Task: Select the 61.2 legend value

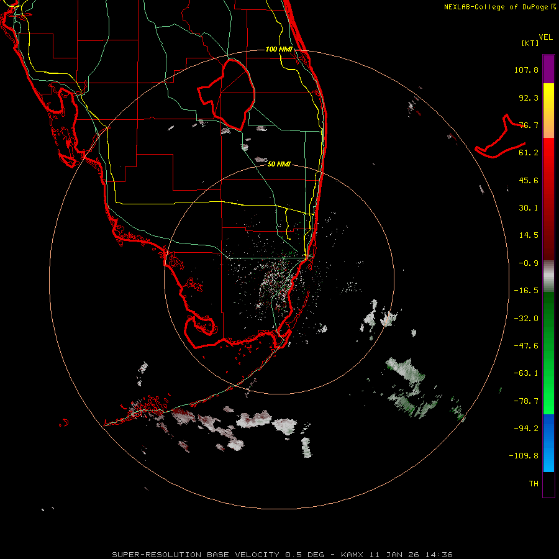Action: pos(529,153)
